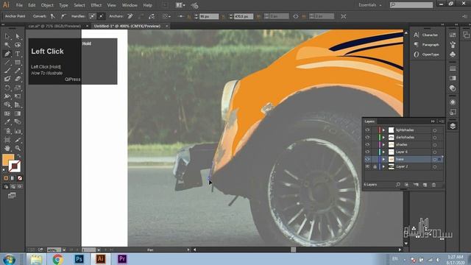The image size is (471, 265).
Task: Open the Object menu
Action: 47,5
